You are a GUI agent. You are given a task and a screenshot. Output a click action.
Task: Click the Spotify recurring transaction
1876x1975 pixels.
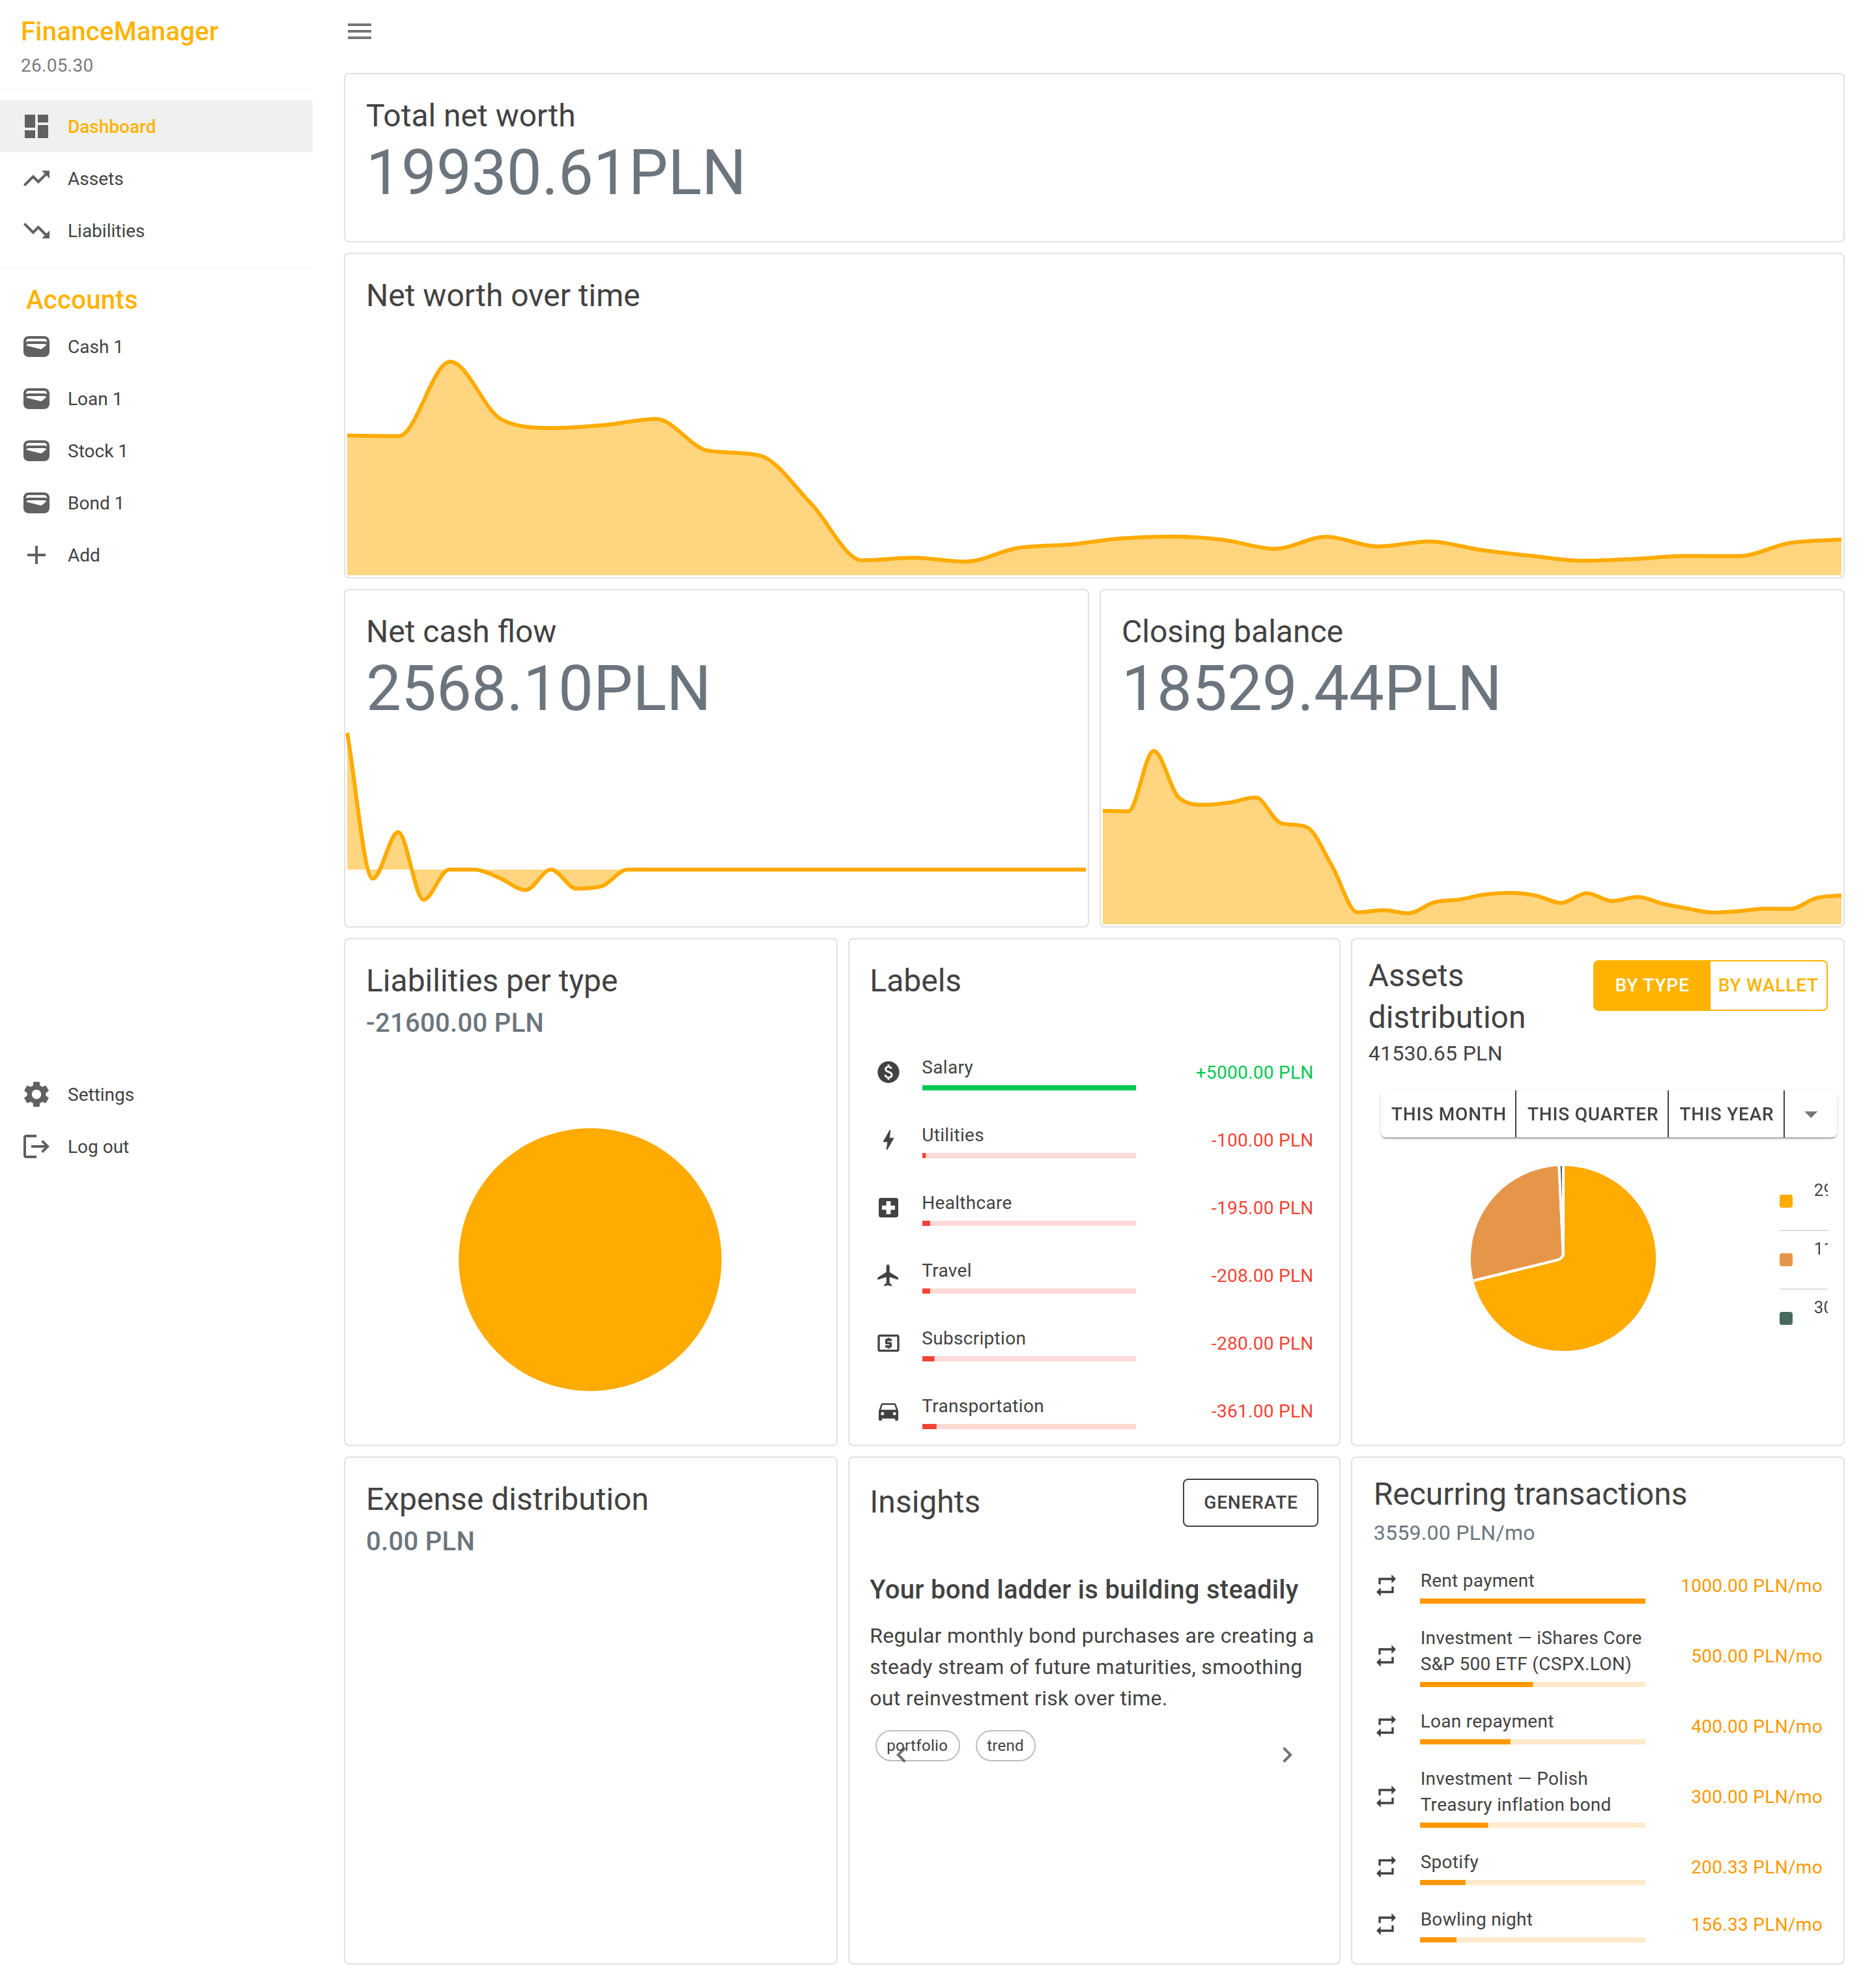(1597, 1867)
